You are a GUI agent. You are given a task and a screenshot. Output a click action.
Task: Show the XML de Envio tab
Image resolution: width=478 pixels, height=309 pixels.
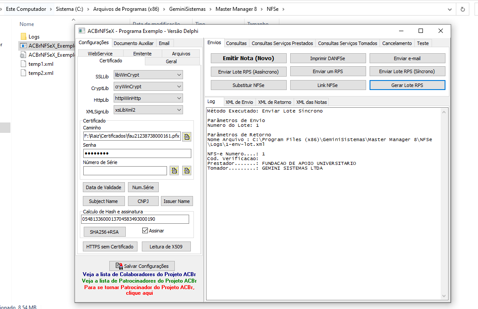pos(239,102)
